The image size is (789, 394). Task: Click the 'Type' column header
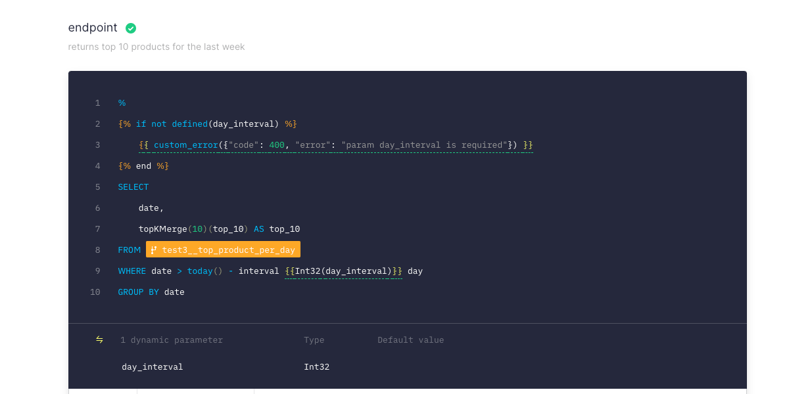tap(314, 340)
